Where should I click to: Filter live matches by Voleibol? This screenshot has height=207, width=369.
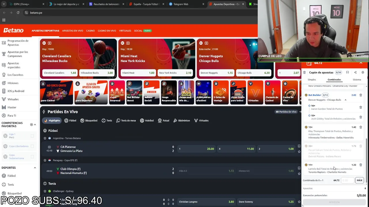(x=147, y=120)
